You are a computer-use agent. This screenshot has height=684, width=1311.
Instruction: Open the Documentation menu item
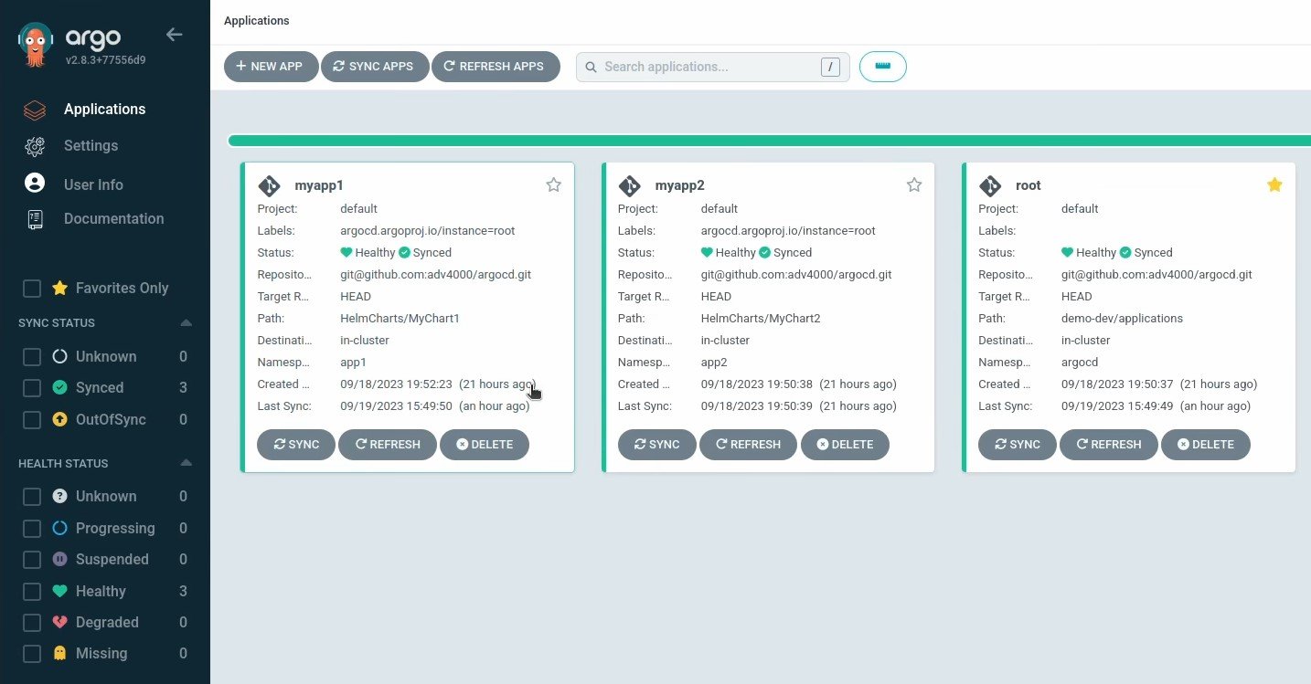(114, 219)
